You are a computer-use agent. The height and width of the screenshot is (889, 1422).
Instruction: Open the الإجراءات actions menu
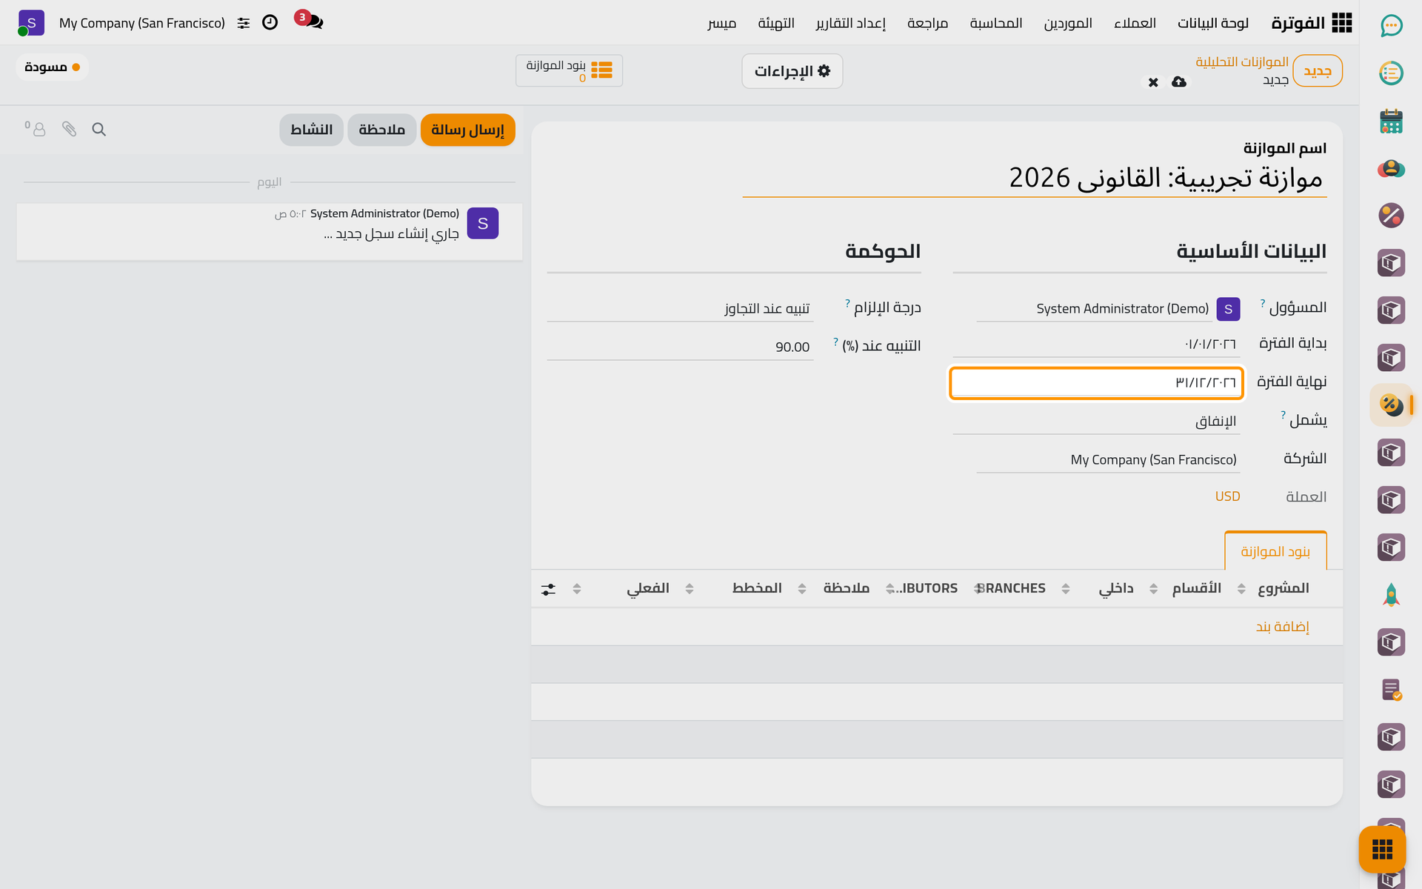(792, 71)
